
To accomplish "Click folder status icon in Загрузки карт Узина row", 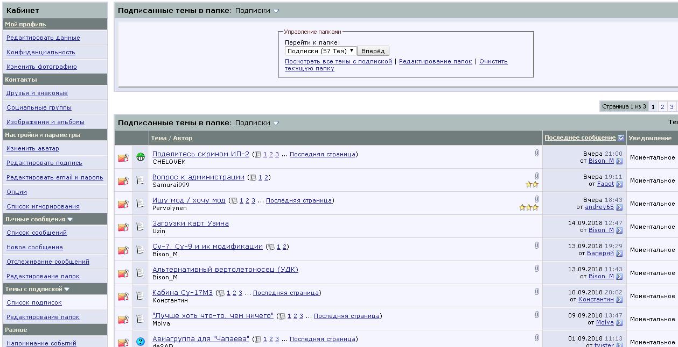I will [x=123, y=227].
